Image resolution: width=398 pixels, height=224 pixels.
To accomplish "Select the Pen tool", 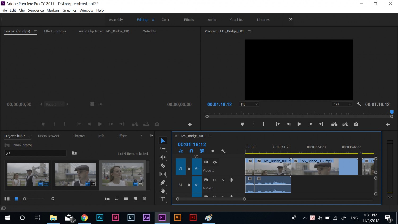I will click(x=163, y=183).
